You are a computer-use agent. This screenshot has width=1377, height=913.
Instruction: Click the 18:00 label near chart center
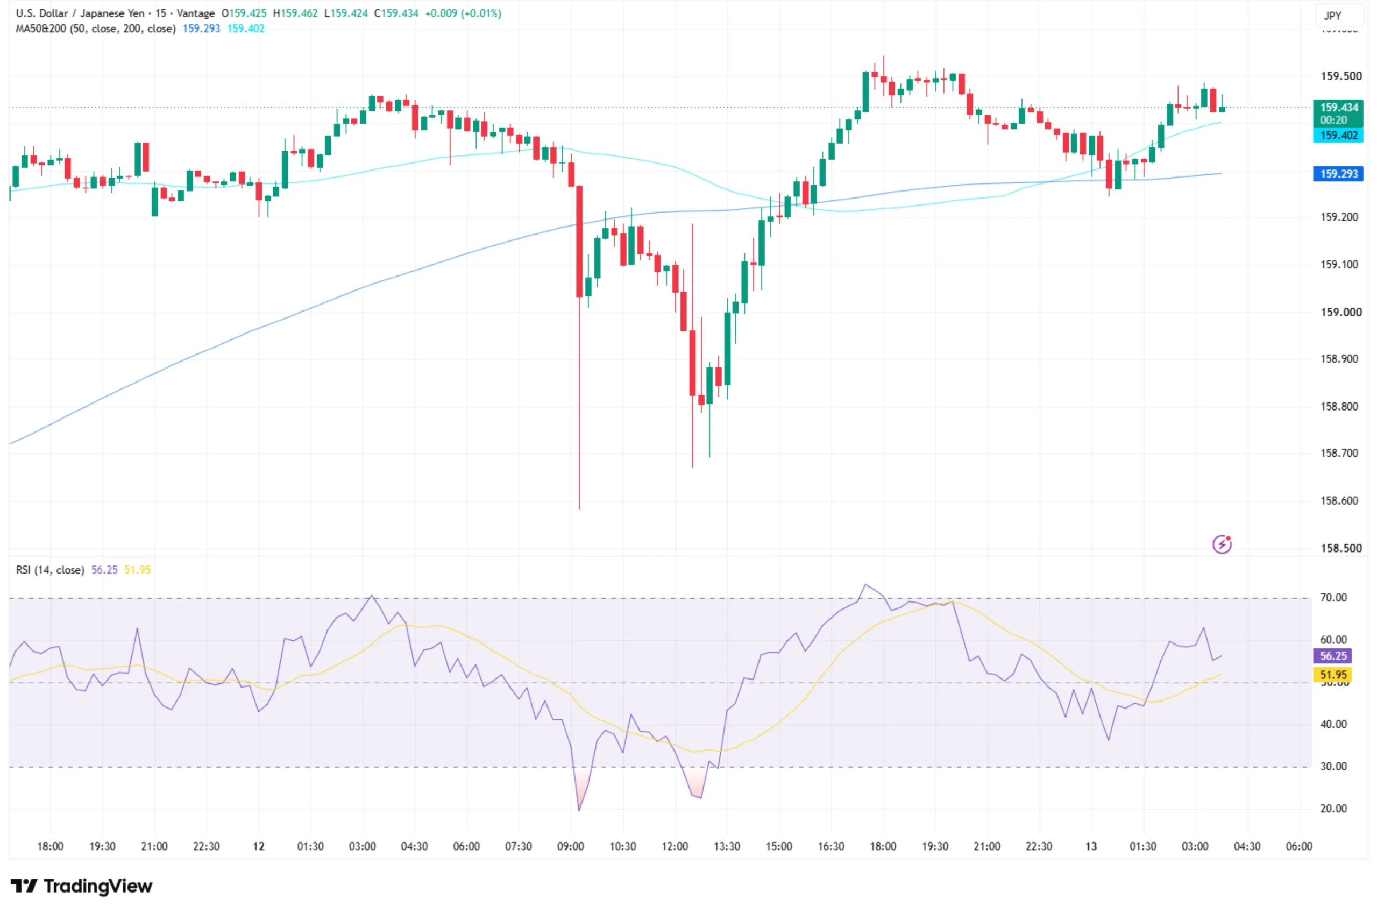tap(883, 847)
